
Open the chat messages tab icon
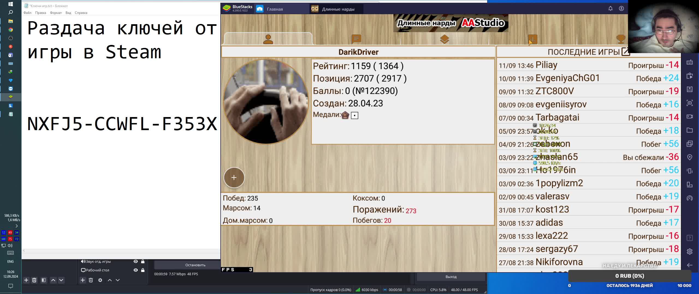pyautogui.click(x=356, y=39)
